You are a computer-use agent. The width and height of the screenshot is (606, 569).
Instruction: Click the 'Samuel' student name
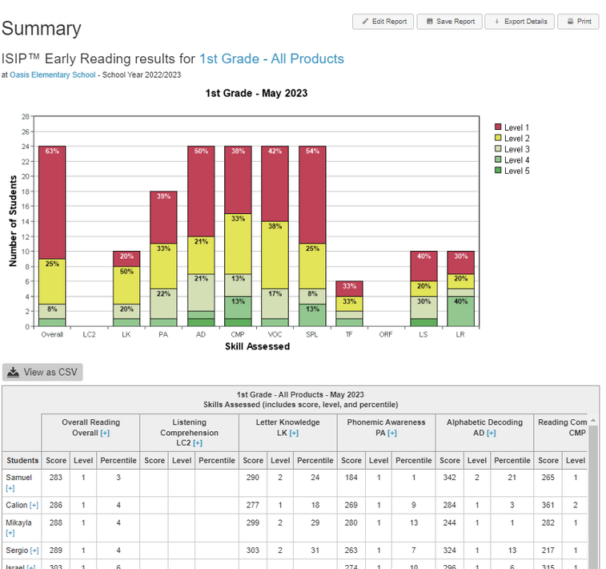(x=18, y=478)
